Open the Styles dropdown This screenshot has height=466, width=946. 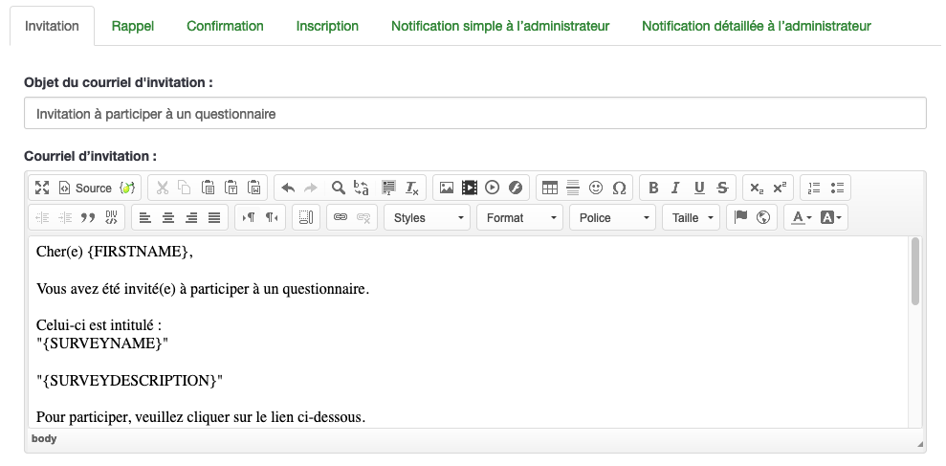point(427,218)
